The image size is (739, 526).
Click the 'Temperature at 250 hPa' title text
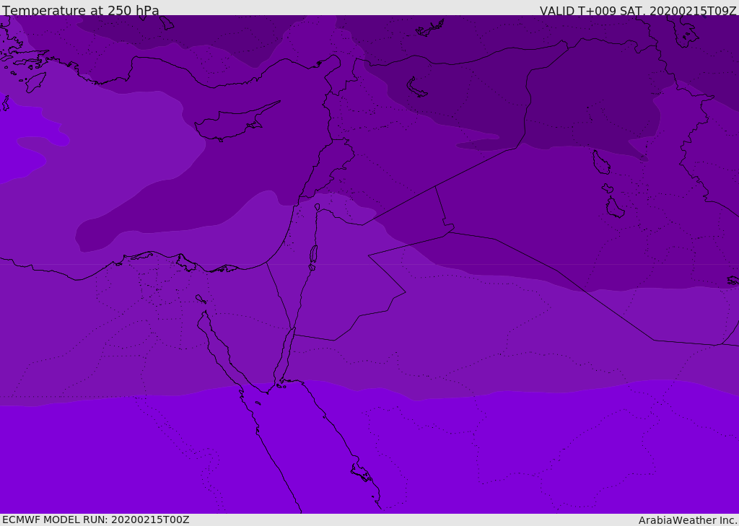pos(81,10)
